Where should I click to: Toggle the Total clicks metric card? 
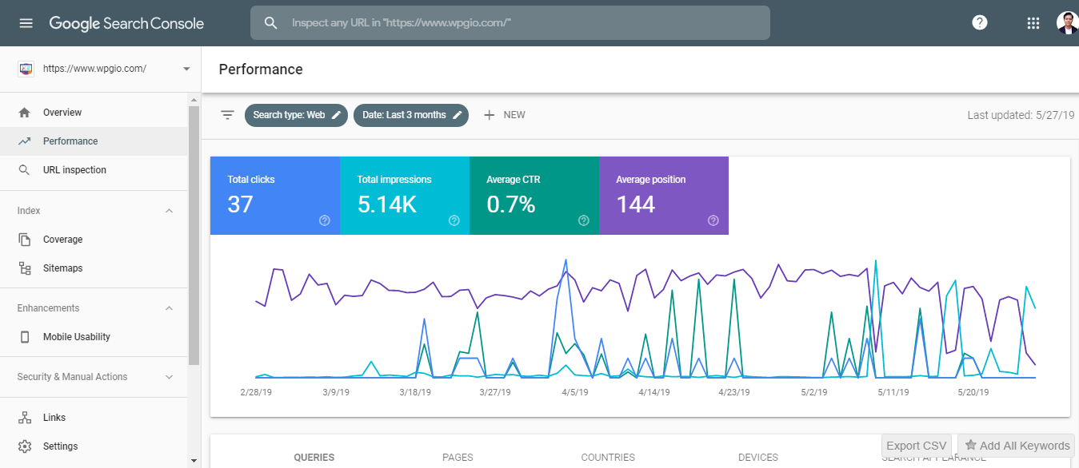point(275,196)
